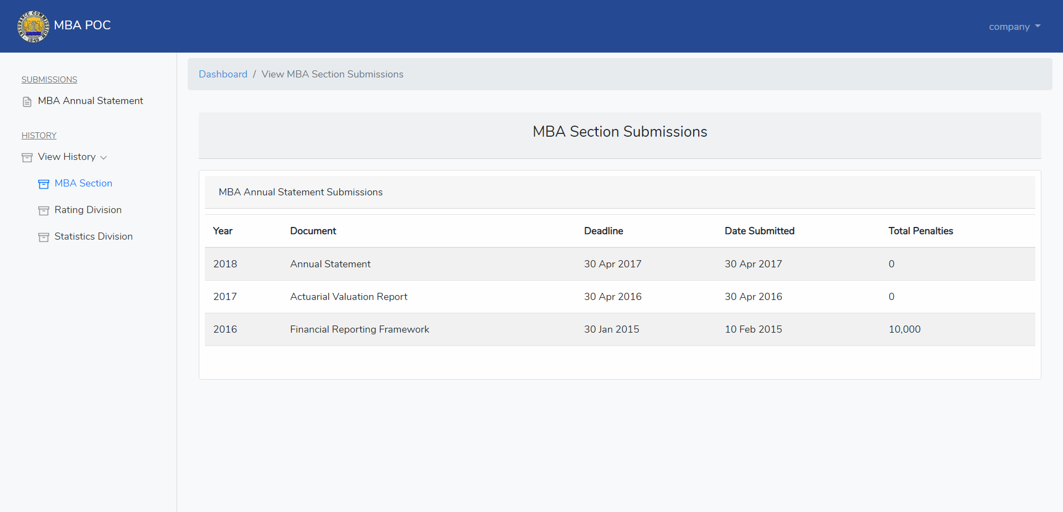Open the company user dropdown
This screenshot has height=512, width=1063.
[x=1014, y=27]
